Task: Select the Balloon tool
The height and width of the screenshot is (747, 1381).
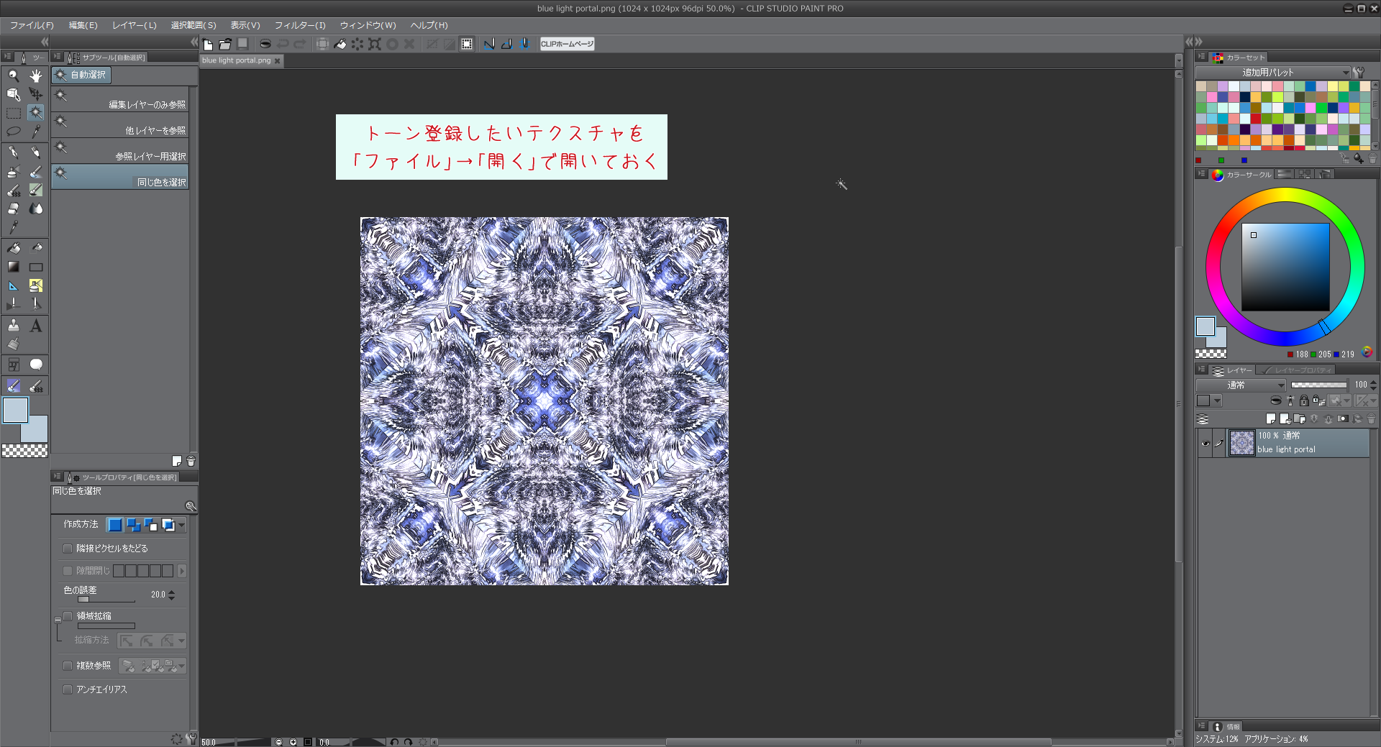Action: 36,365
